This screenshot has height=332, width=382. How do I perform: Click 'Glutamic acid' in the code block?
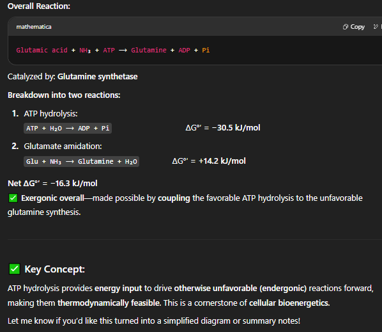tap(42, 51)
